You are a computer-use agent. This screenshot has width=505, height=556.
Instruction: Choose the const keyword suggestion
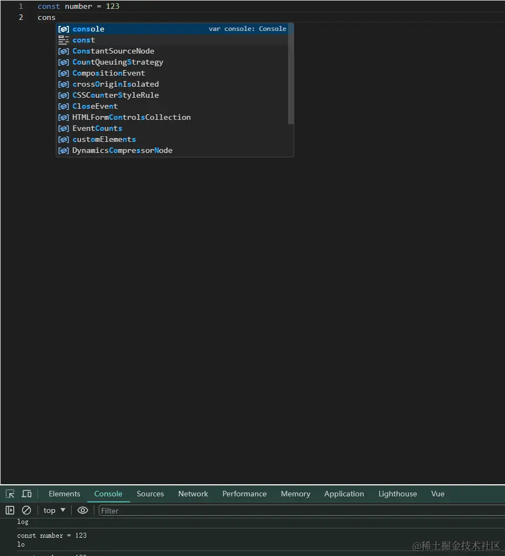(x=173, y=40)
